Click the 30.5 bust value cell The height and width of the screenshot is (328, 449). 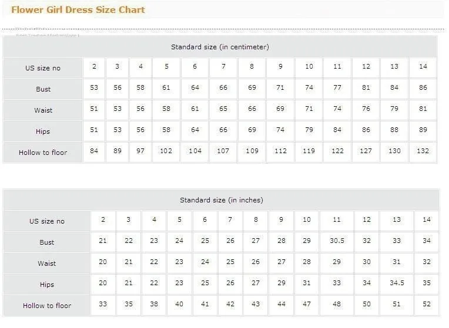[337, 242]
